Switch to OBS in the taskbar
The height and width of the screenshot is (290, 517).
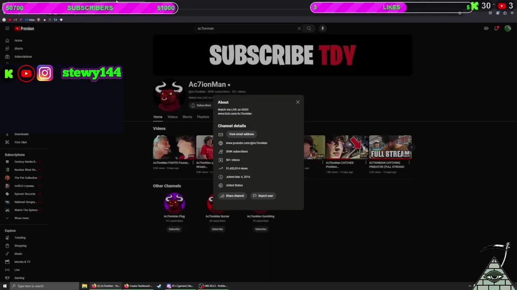click(214, 286)
